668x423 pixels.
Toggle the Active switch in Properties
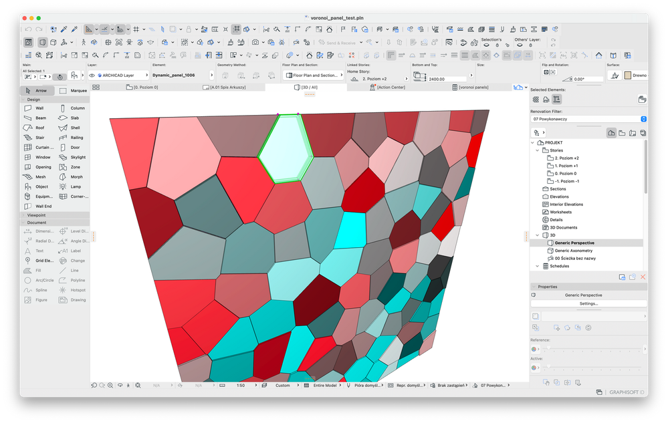(535, 368)
